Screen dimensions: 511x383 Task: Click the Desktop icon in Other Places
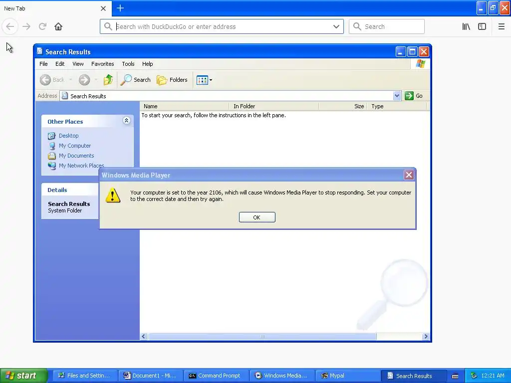pyautogui.click(x=51, y=136)
